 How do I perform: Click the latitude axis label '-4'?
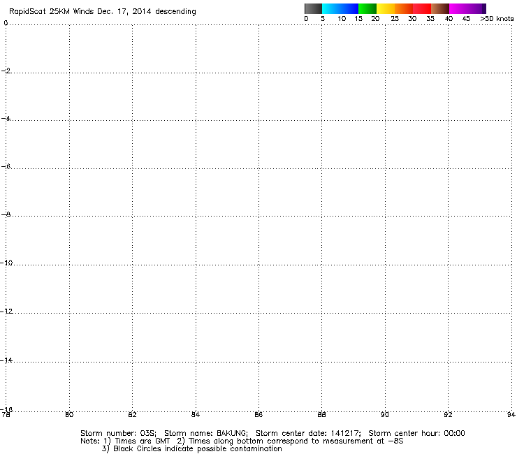click(6, 118)
